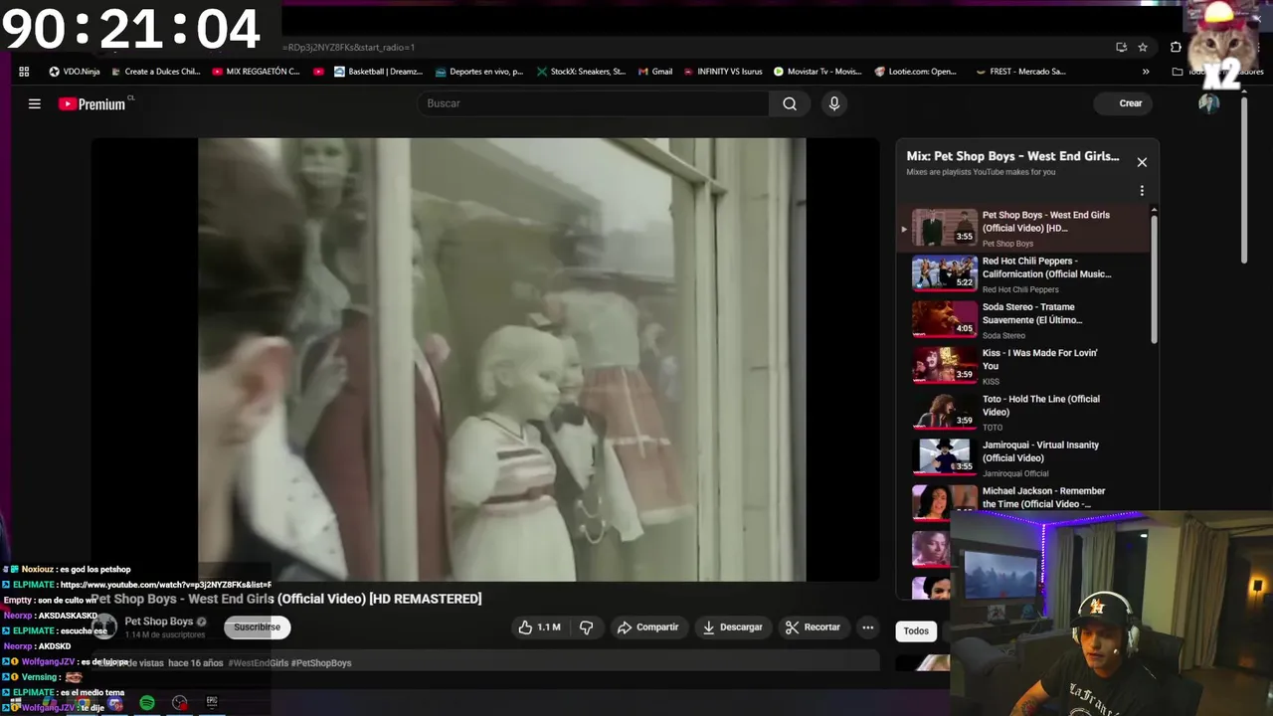Open MIX REGGAETÓN bookmark
1273x716 pixels.
(x=256, y=72)
